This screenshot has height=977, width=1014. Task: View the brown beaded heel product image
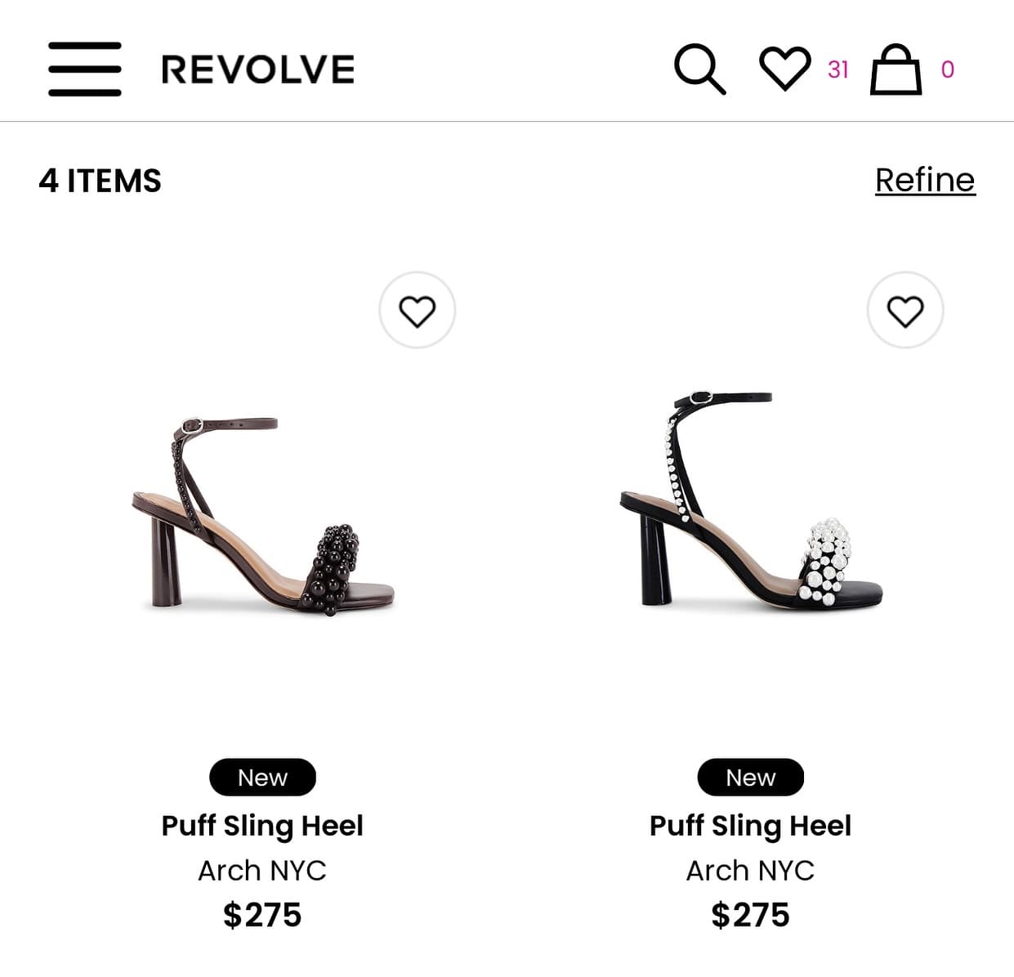pyautogui.click(x=263, y=517)
